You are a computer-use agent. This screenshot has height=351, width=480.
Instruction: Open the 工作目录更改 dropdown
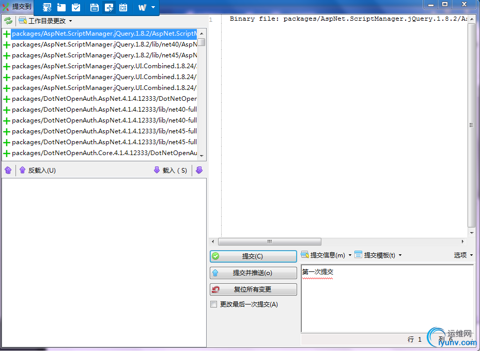pos(45,21)
